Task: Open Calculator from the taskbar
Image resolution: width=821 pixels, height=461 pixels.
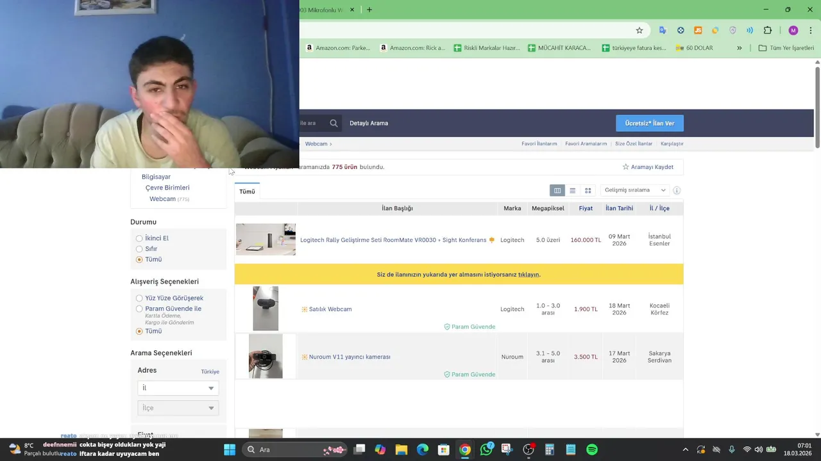Action: tap(550, 449)
